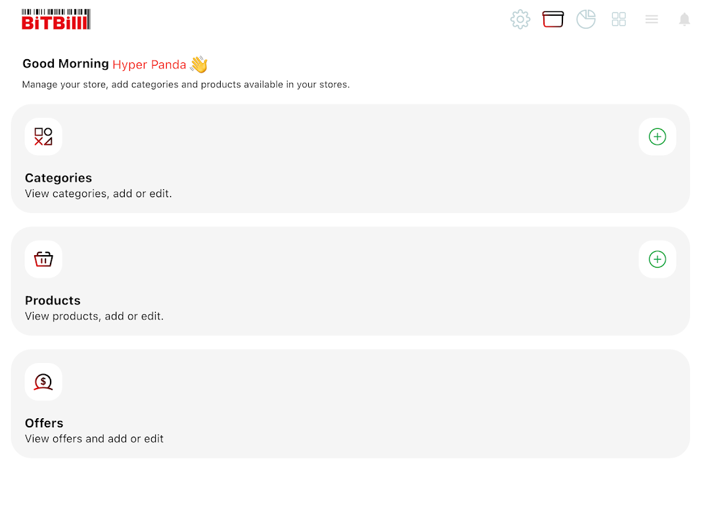The width and height of the screenshot is (701, 526).
Task: Open the pie chart analytics icon
Action: click(586, 19)
